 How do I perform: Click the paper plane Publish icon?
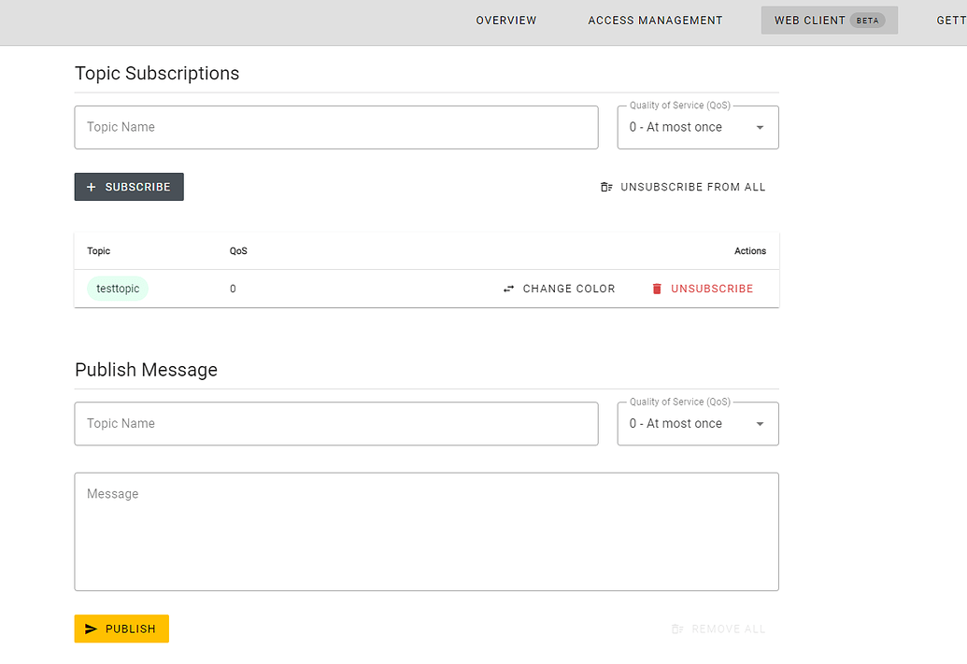pyautogui.click(x=92, y=629)
